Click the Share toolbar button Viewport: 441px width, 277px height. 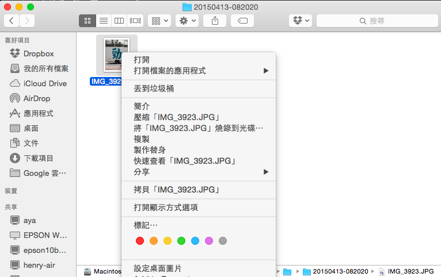click(x=215, y=21)
